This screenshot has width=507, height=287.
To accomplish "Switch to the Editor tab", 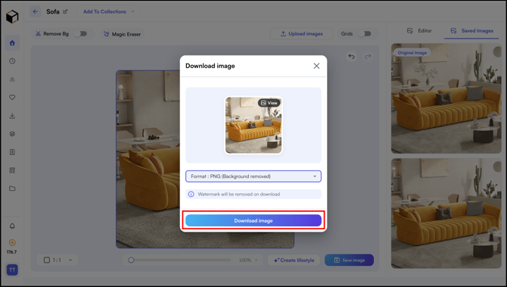I will [x=419, y=31].
